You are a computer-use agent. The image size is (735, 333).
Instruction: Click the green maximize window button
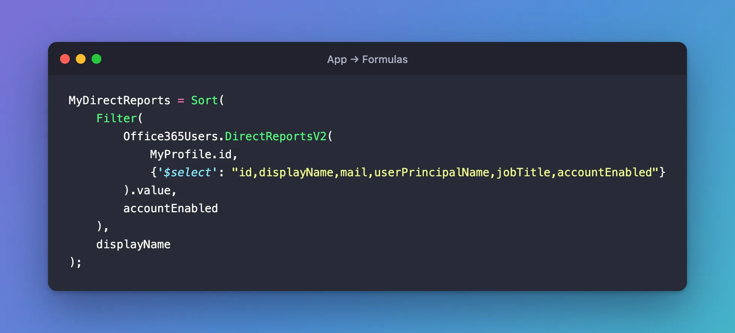(x=96, y=59)
